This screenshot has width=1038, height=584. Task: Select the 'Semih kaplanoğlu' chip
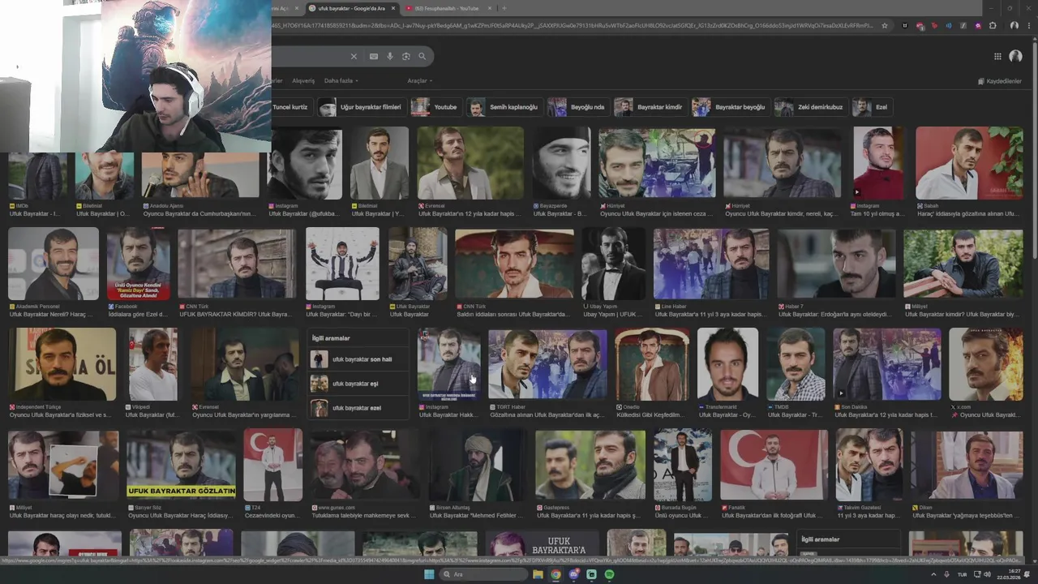[x=504, y=107]
